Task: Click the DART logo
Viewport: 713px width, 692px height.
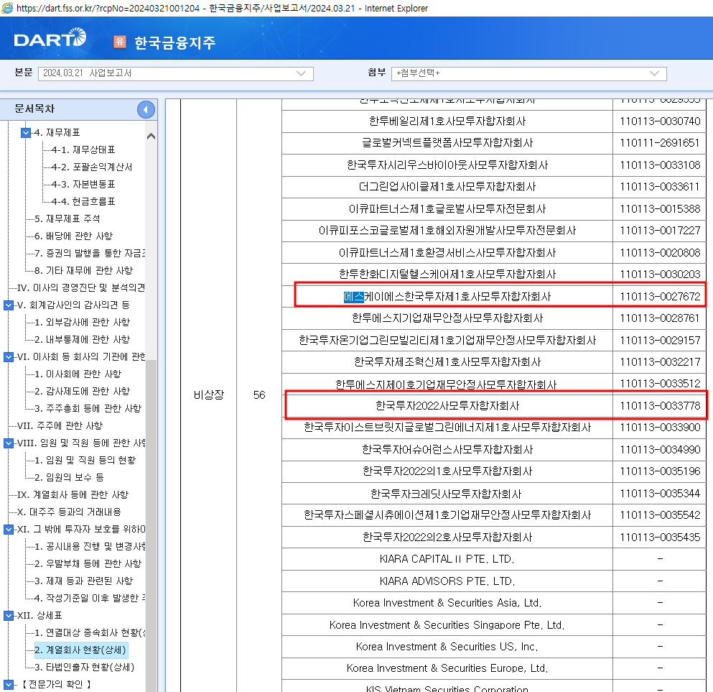Action: tap(50, 38)
